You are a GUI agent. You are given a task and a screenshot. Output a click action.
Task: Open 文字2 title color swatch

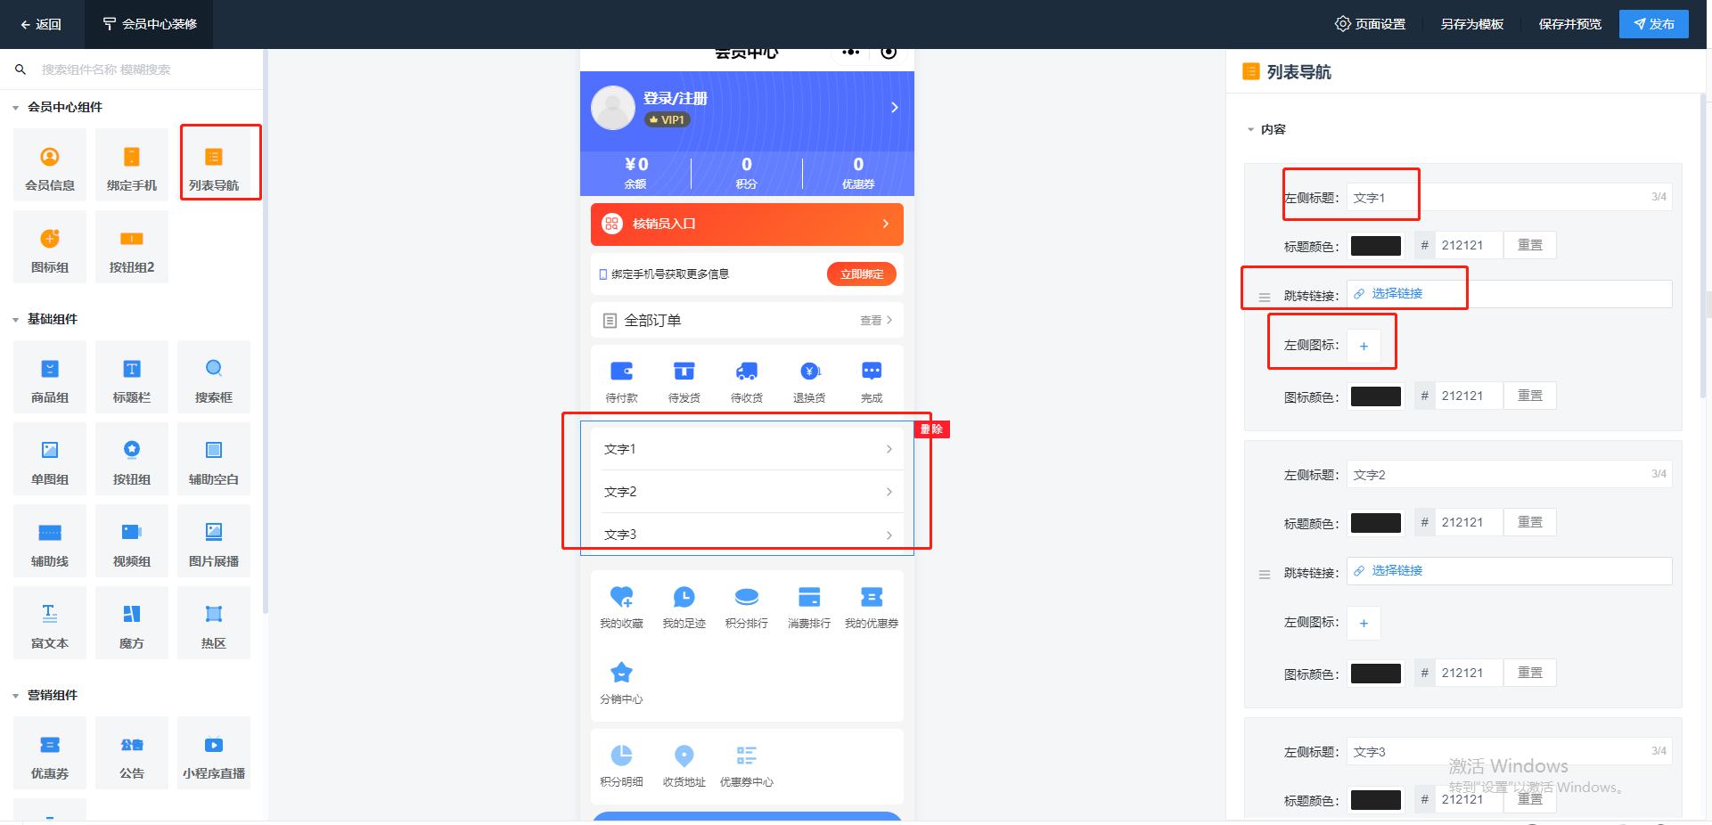click(x=1376, y=523)
